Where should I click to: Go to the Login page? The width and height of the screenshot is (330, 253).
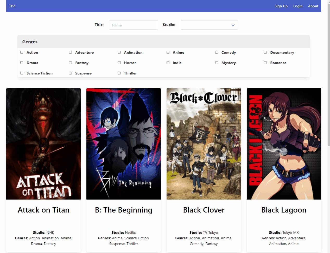(x=298, y=6)
